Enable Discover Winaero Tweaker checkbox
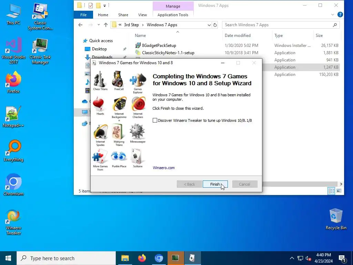This screenshot has height=265, width=353. 155,120
